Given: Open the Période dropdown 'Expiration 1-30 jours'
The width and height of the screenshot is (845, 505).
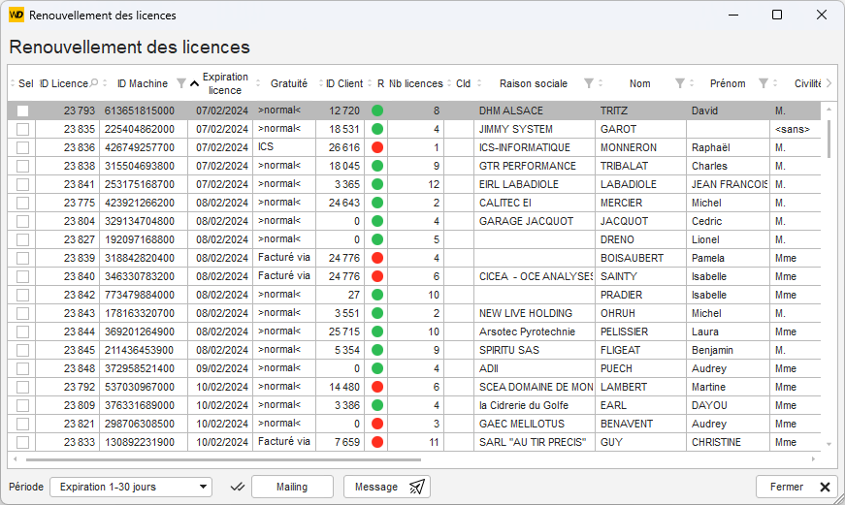Looking at the screenshot, I should point(130,487).
